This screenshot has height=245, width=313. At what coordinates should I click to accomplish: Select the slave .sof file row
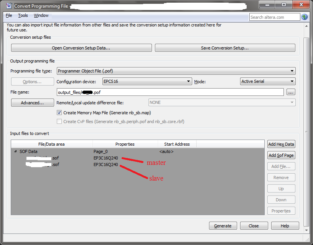tap(138, 164)
